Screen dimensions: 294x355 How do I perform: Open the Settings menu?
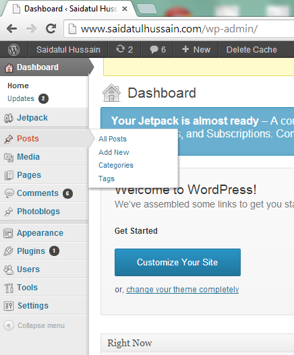pos(33,306)
